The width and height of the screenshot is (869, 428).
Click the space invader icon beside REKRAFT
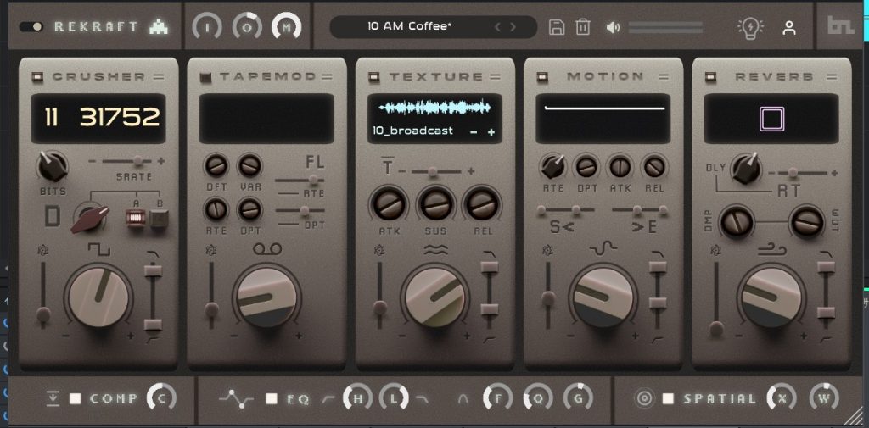158,26
